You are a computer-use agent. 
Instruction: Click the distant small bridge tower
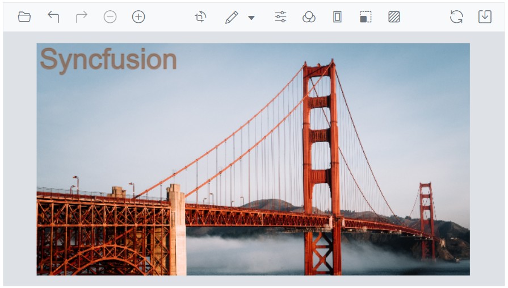coord(426,210)
